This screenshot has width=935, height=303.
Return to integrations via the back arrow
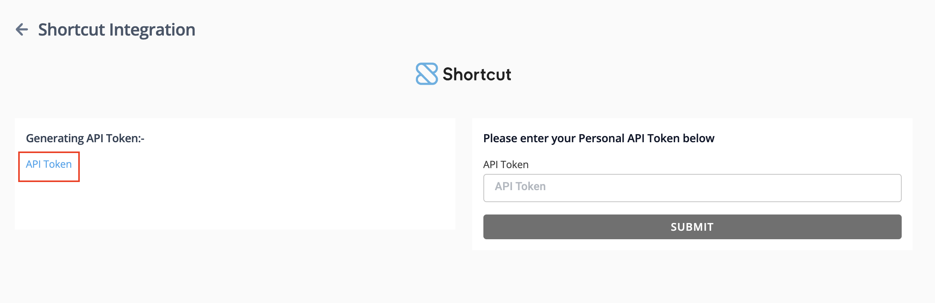(22, 29)
